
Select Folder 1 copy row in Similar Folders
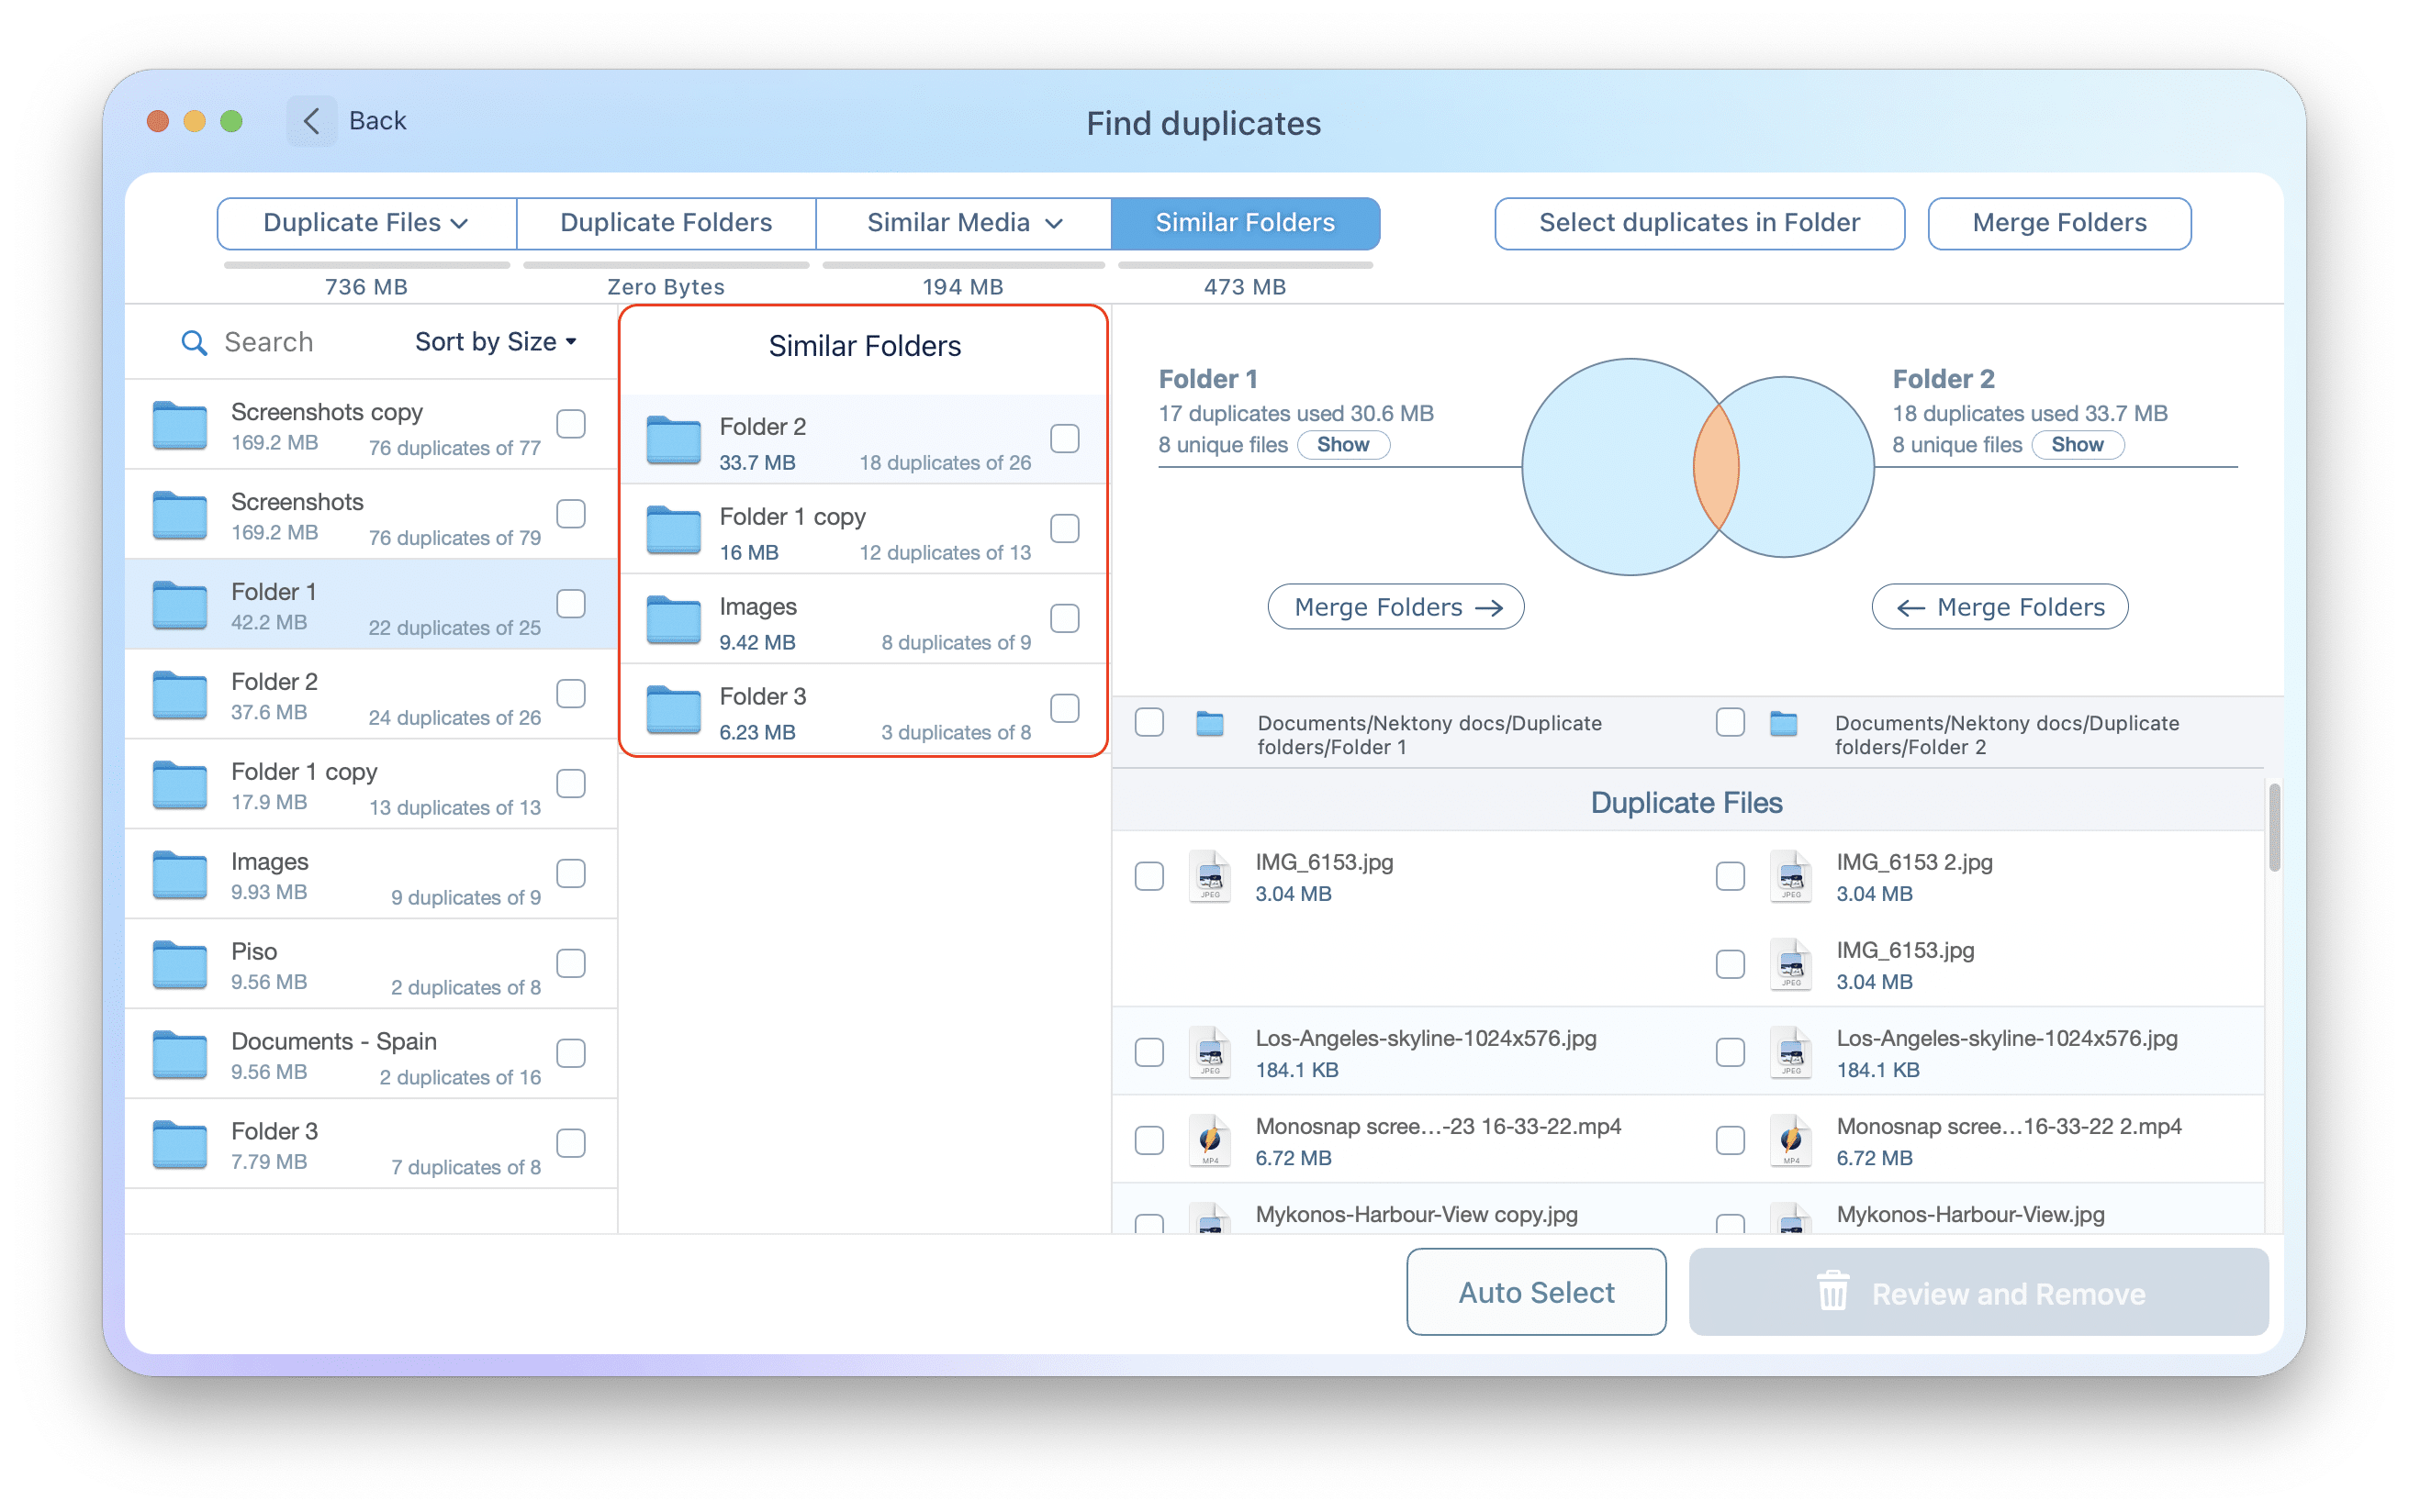click(x=863, y=530)
